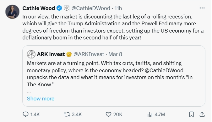Click ARK Invest's gold verified badge
The image size is (212, 122).
[x=69, y=54]
